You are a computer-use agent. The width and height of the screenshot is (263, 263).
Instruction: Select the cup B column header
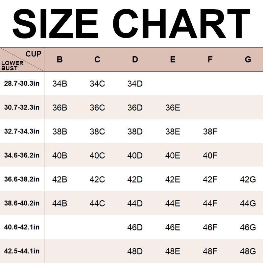60,60
